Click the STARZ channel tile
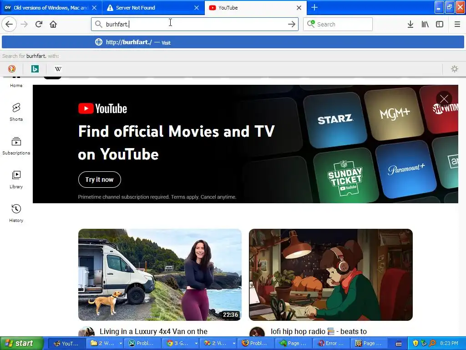This screenshot has height=350, width=466. tap(334, 119)
